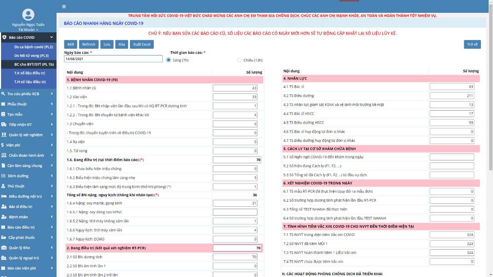This screenshot has width=493, height=277.
Task: Click the Lưu save button
Action: click(107, 44)
